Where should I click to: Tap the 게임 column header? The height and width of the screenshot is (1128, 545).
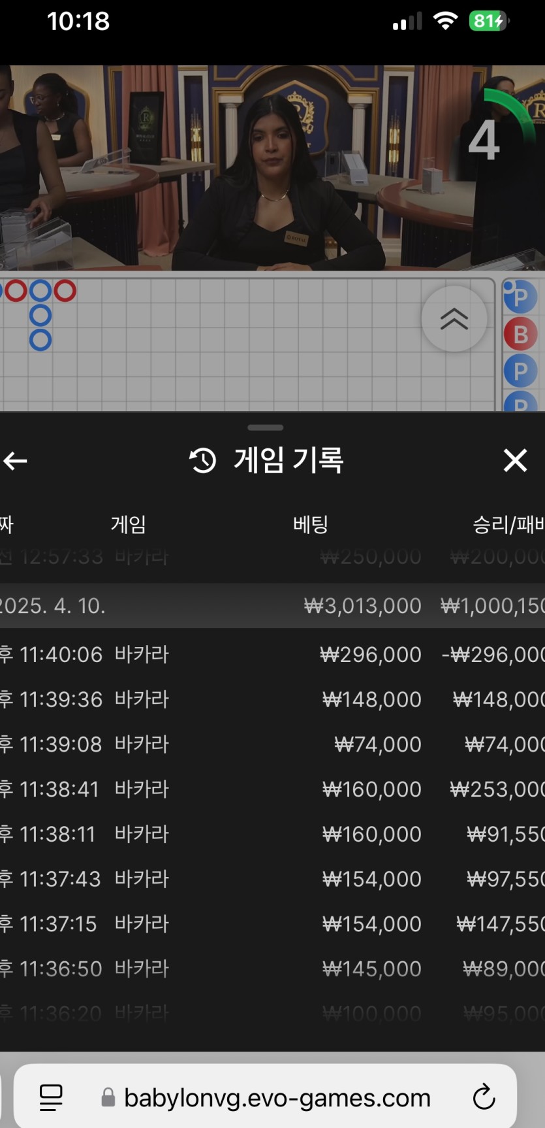coord(128,524)
